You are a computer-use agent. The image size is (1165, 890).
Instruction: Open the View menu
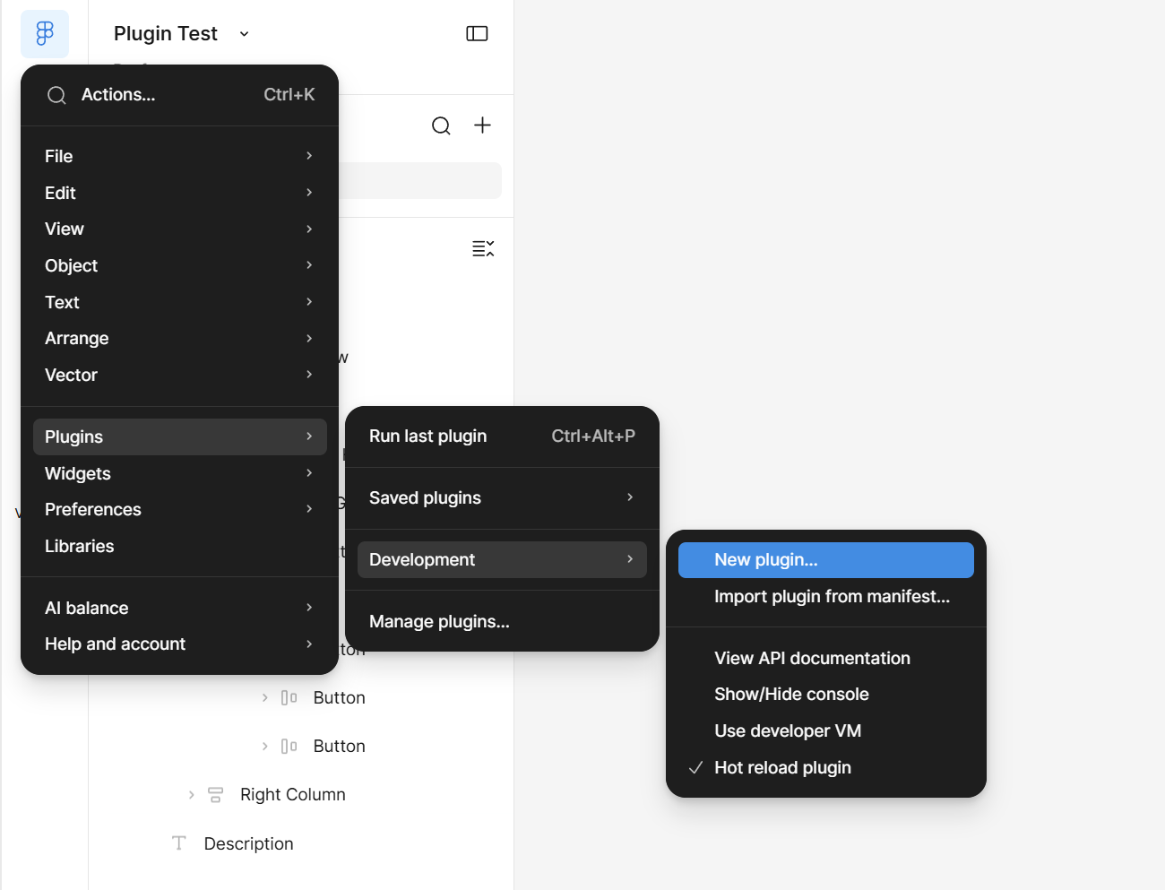coord(179,229)
